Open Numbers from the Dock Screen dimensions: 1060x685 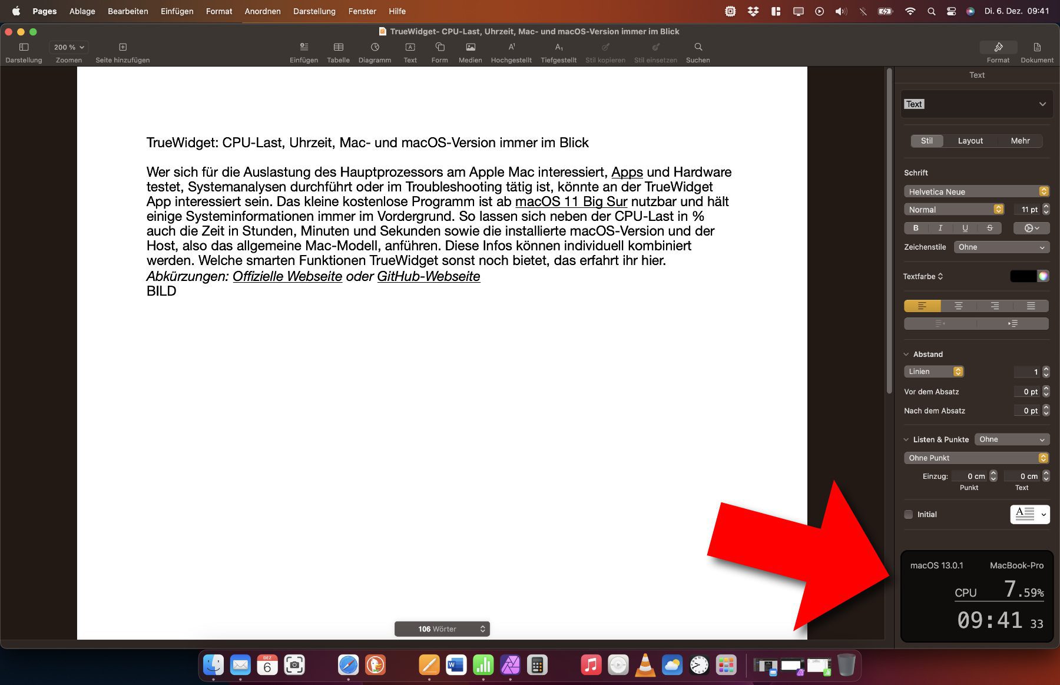[x=483, y=665]
